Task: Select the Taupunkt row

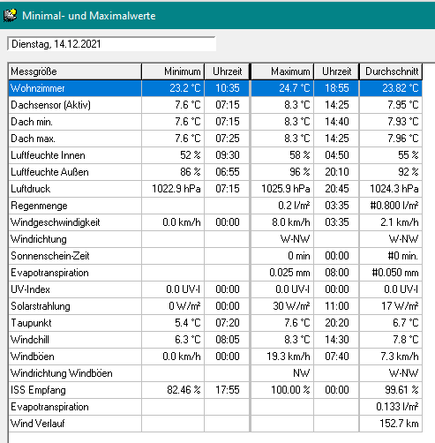Action: pos(215,323)
